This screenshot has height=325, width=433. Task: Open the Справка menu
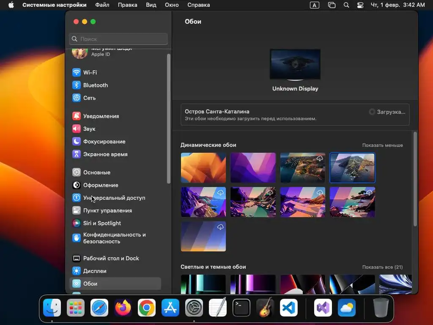click(199, 5)
